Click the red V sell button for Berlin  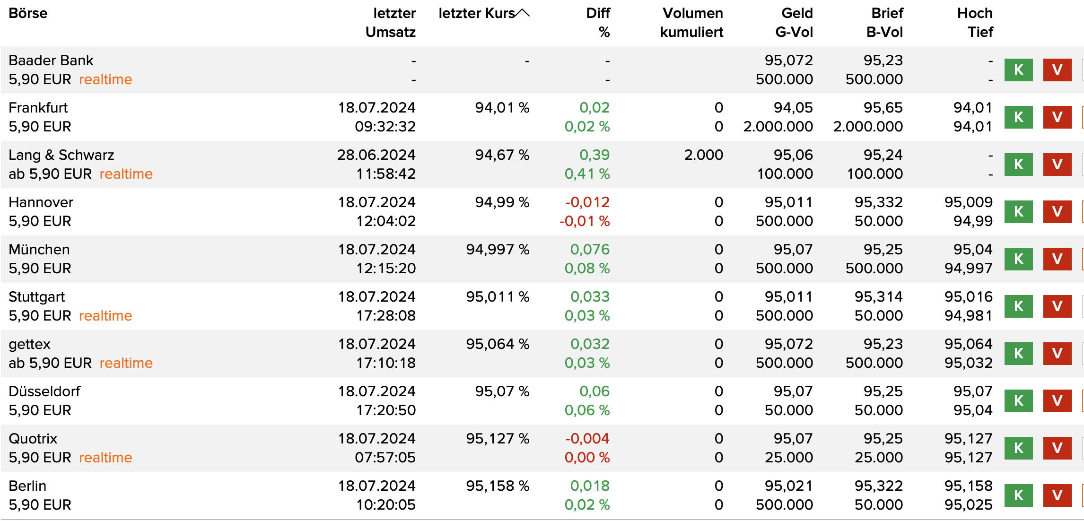click(x=1057, y=495)
